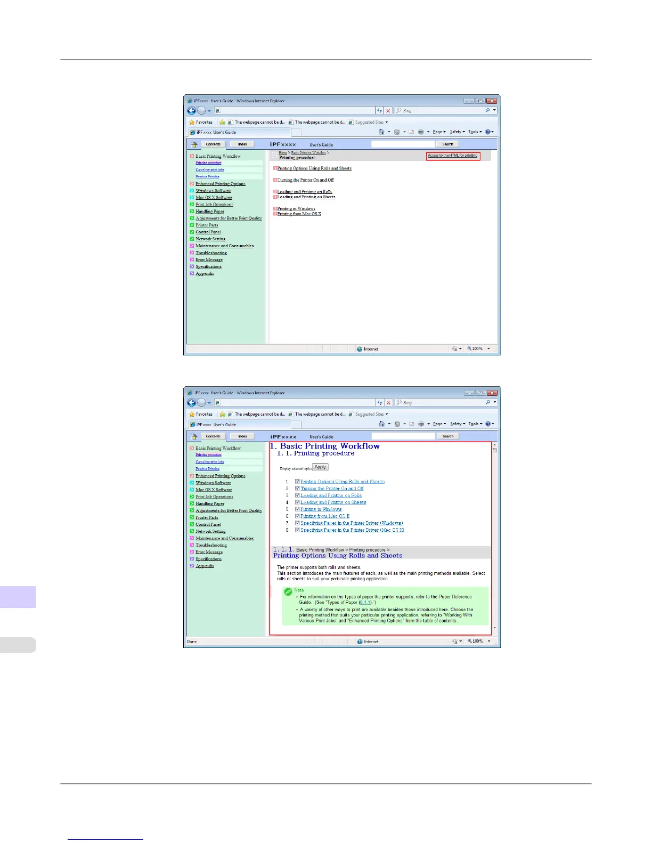Click Refresh icon in upper window address bar
The height and width of the screenshot is (844, 652).
coord(379,111)
